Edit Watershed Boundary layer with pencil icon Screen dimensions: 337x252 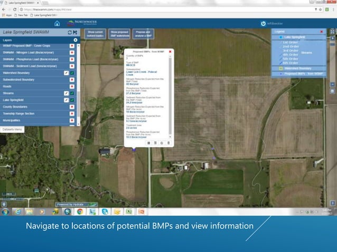(65, 73)
